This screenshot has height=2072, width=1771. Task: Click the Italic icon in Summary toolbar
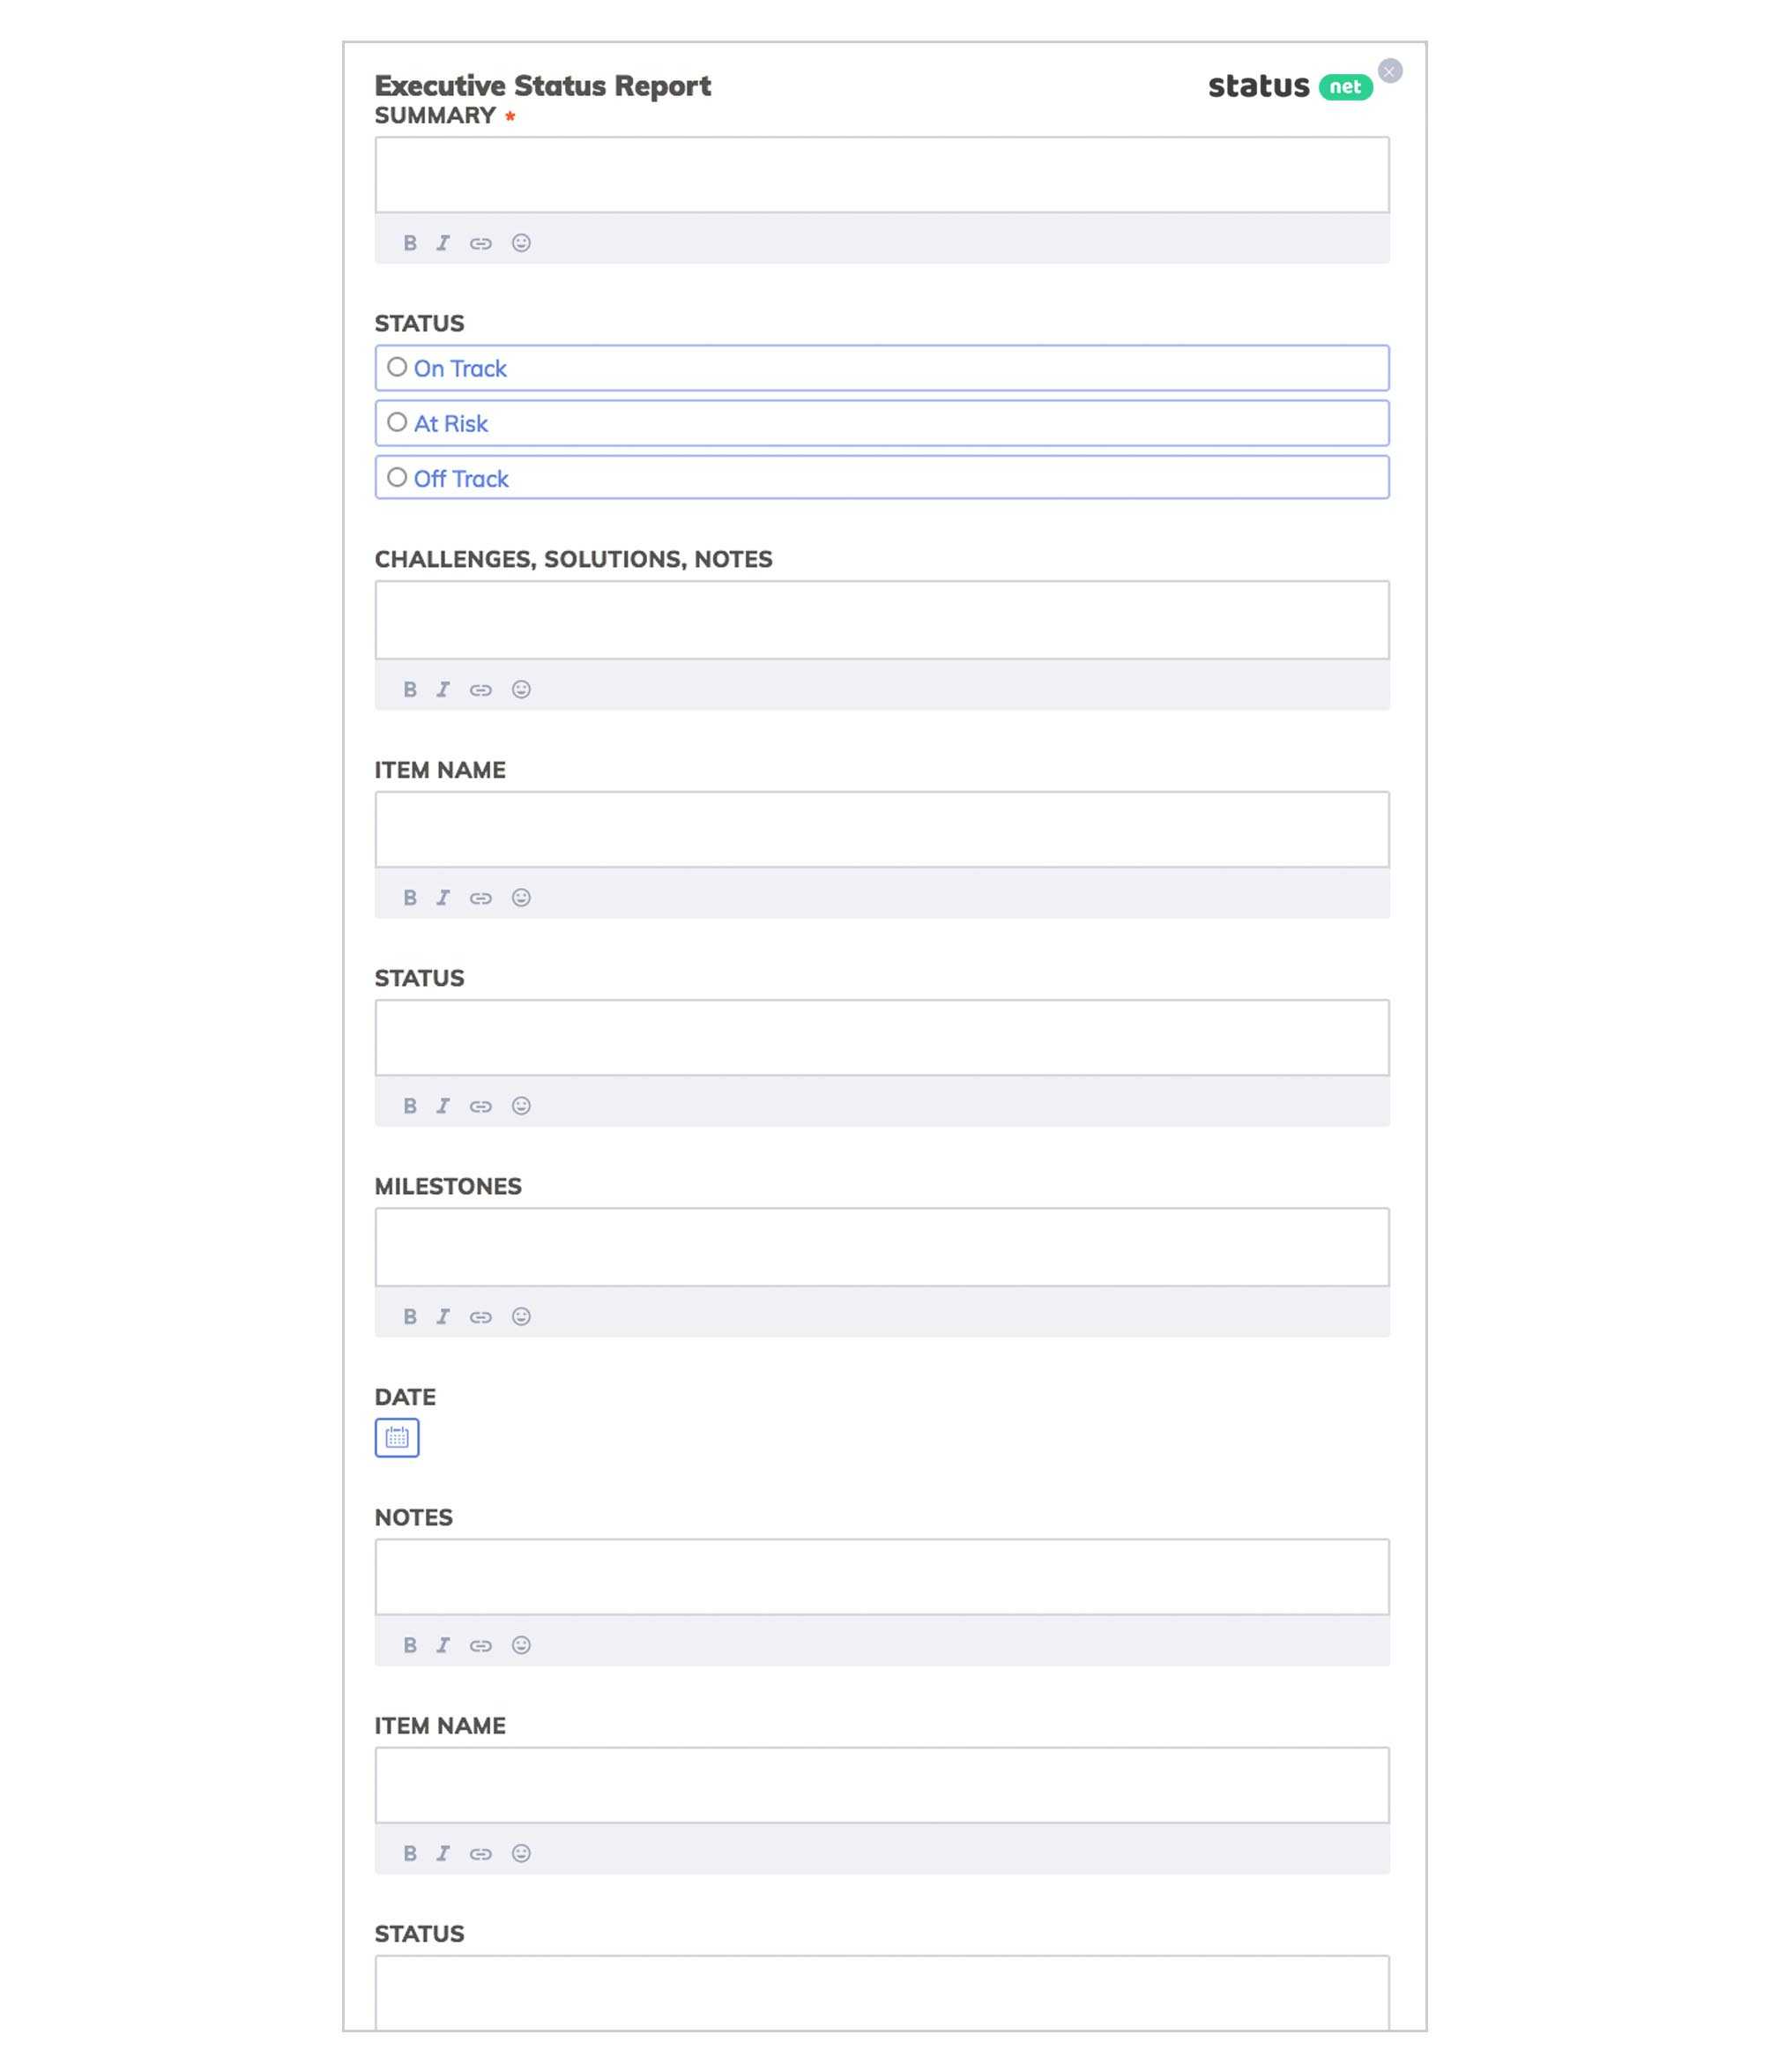pyautogui.click(x=443, y=242)
